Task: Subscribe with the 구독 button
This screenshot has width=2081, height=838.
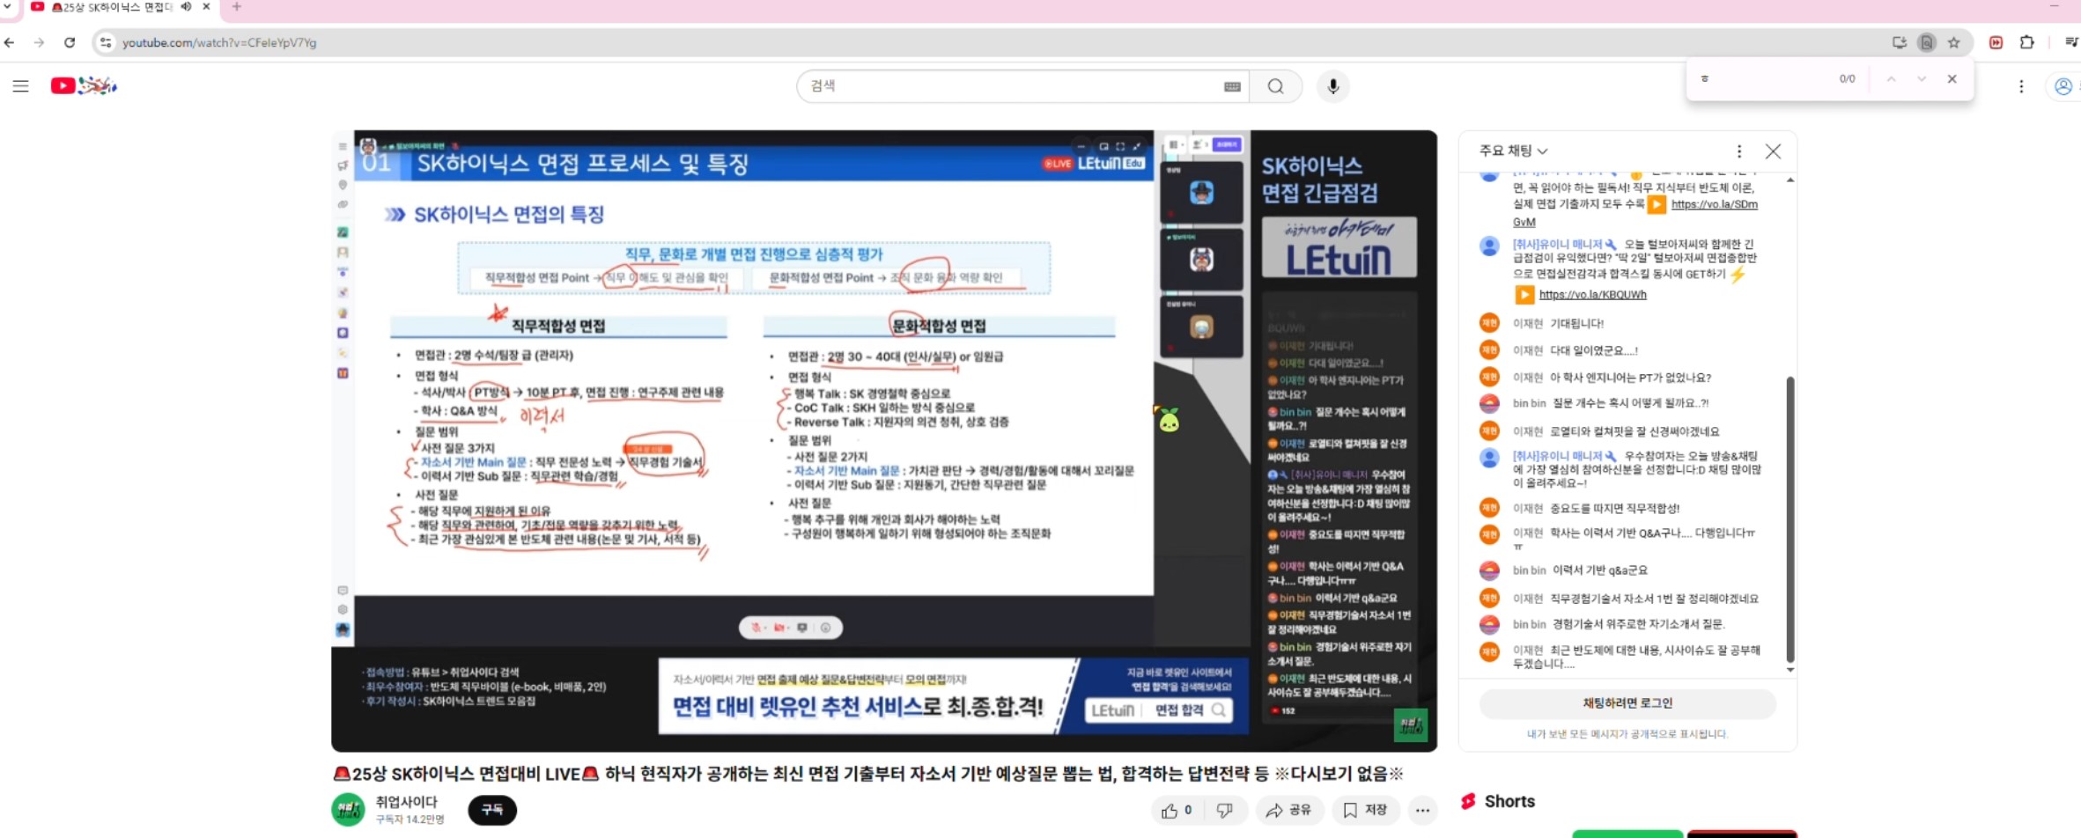Action: pos(492,810)
